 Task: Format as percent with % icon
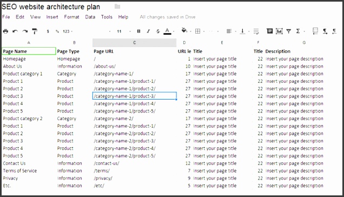57,31
